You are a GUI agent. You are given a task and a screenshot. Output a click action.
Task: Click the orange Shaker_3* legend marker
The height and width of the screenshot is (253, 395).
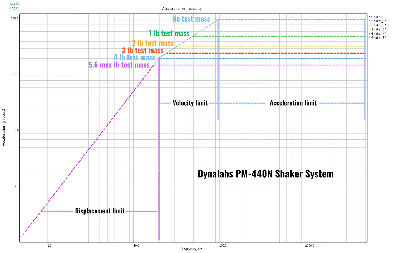(x=370, y=29)
